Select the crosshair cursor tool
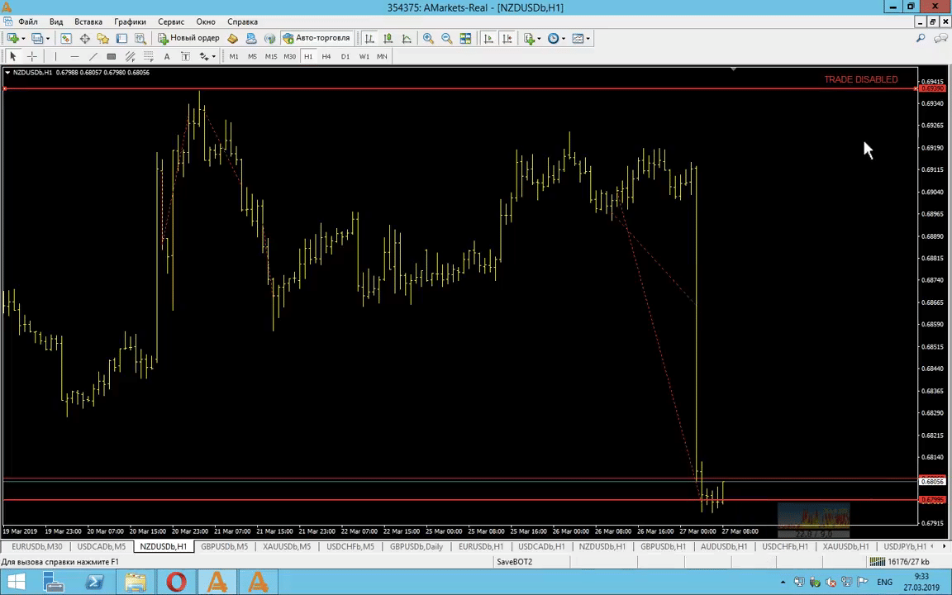 coord(32,56)
